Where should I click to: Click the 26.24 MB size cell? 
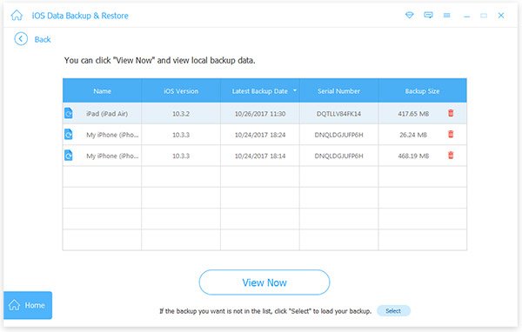[x=413, y=135]
